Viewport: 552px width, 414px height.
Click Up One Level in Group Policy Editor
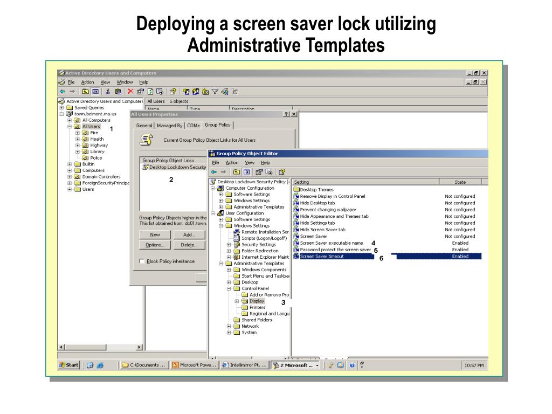coord(237,172)
